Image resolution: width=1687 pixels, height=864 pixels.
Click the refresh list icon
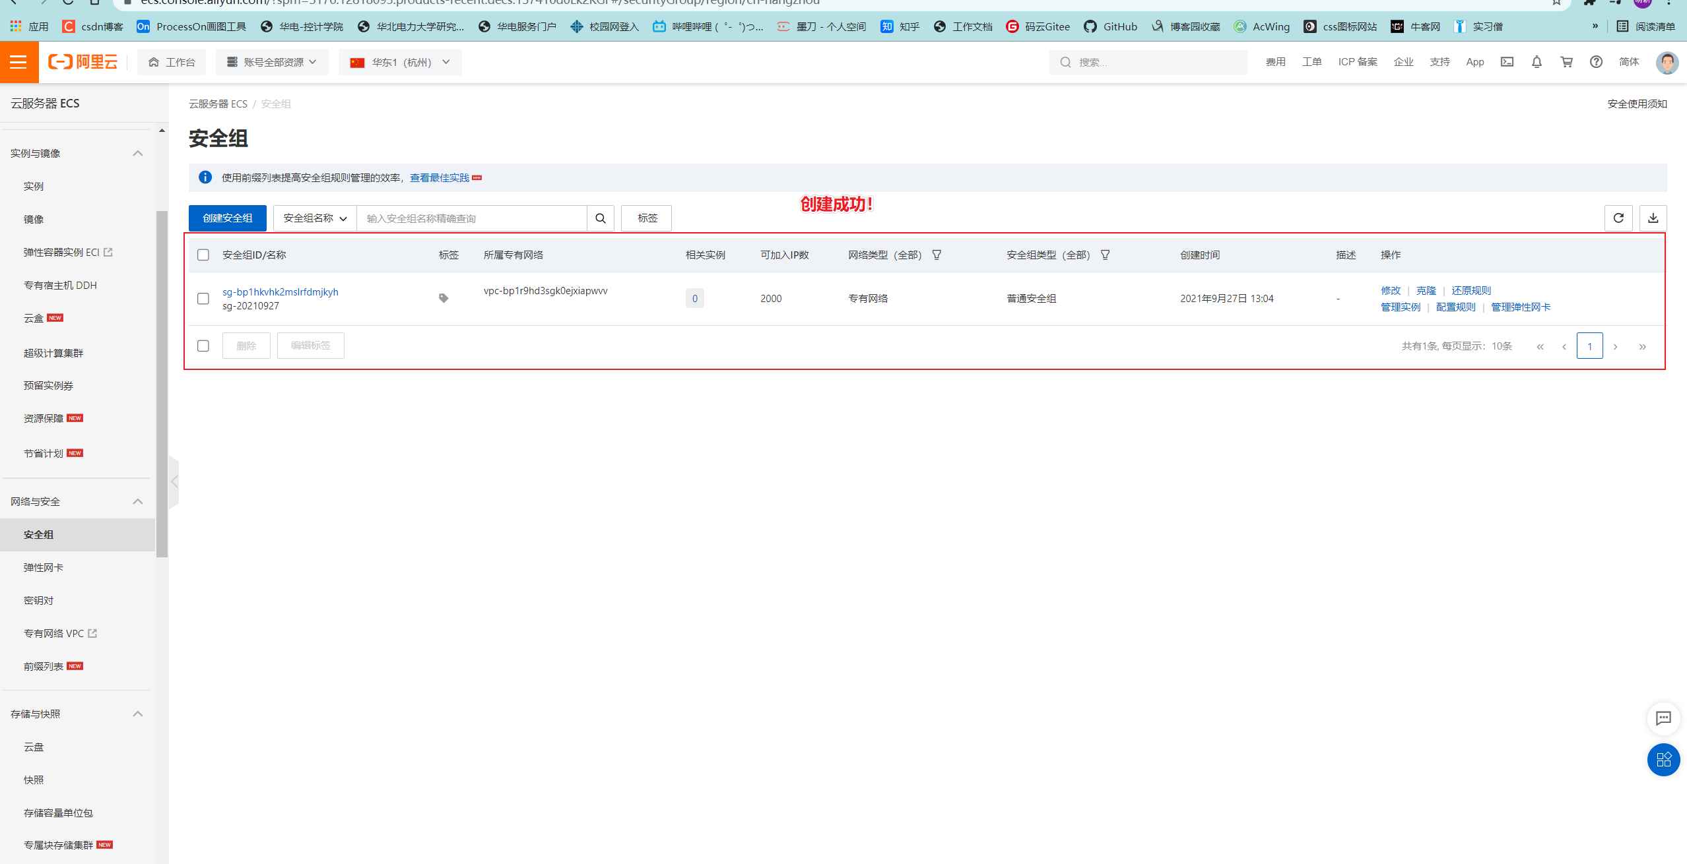[x=1618, y=218]
